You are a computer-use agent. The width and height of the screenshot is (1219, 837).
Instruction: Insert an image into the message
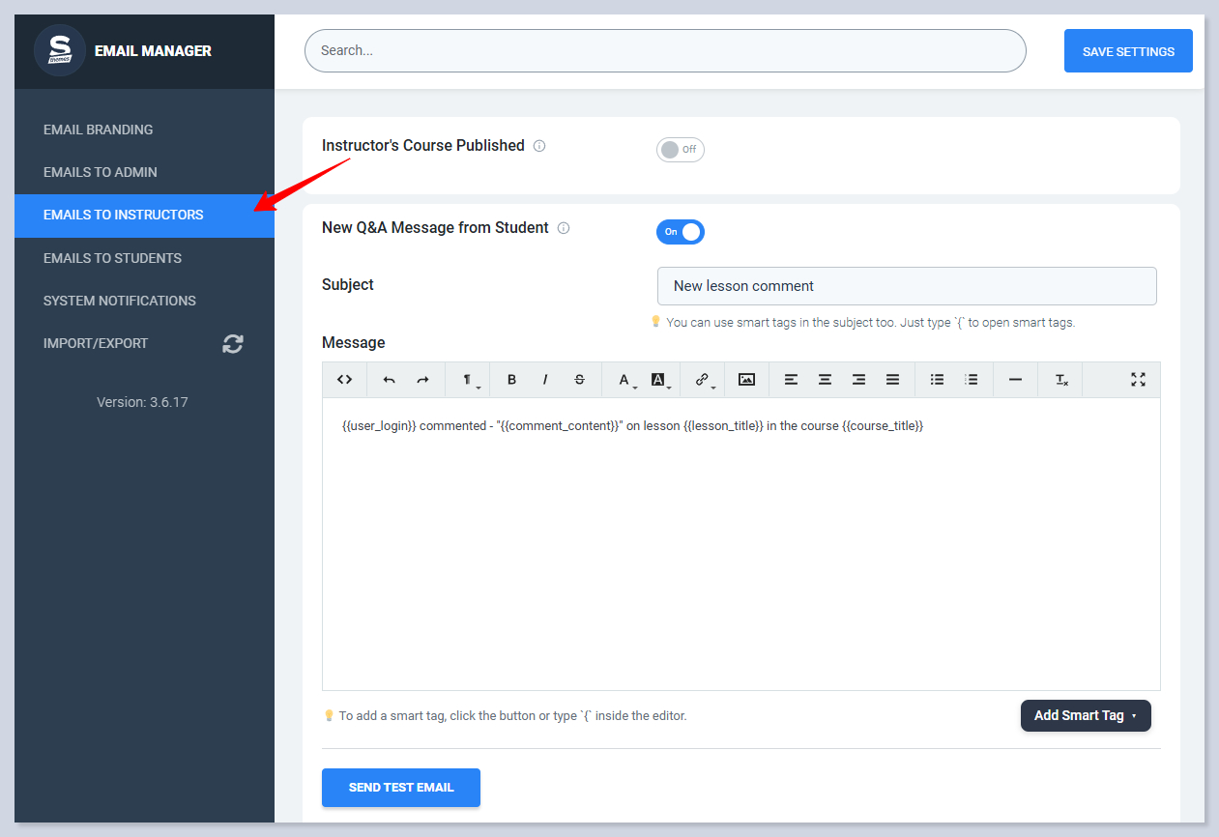point(746,380)
